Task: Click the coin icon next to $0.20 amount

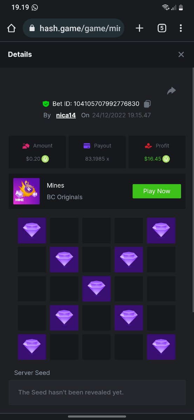Action: [x=46, y=159]
